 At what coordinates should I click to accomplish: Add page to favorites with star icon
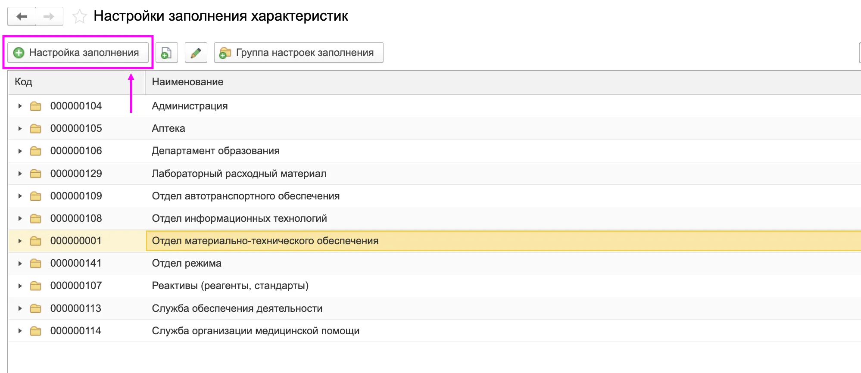click(80, 17)
